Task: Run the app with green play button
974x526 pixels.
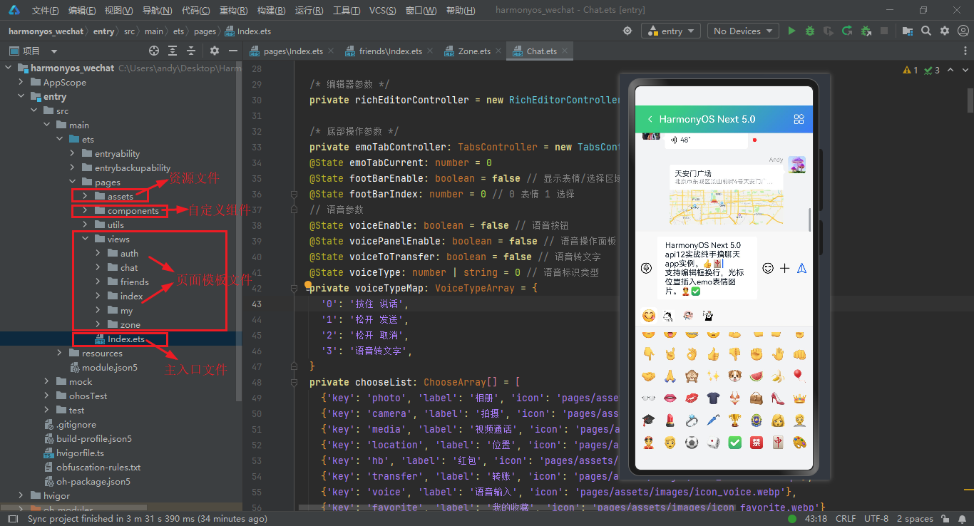Action: 791,31
